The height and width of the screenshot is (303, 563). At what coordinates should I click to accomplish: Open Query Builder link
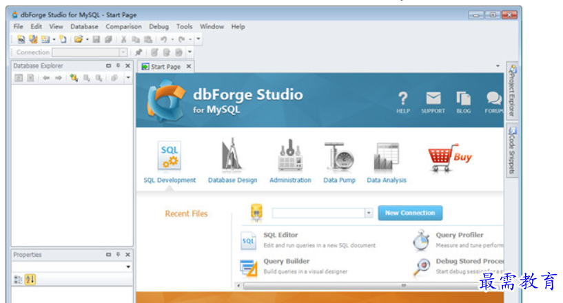point(286,262)
